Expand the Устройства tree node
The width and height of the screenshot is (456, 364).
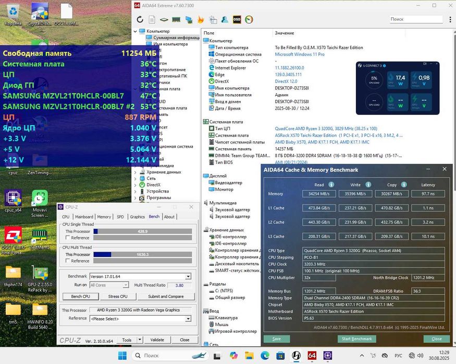click(135, 191)
